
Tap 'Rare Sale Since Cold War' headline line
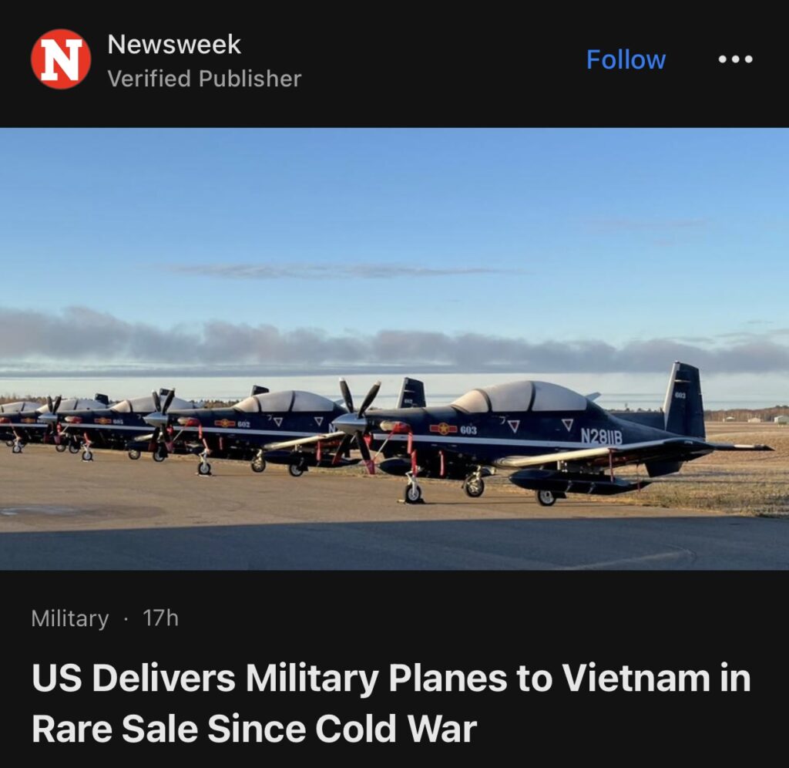[x=254, y=728]
